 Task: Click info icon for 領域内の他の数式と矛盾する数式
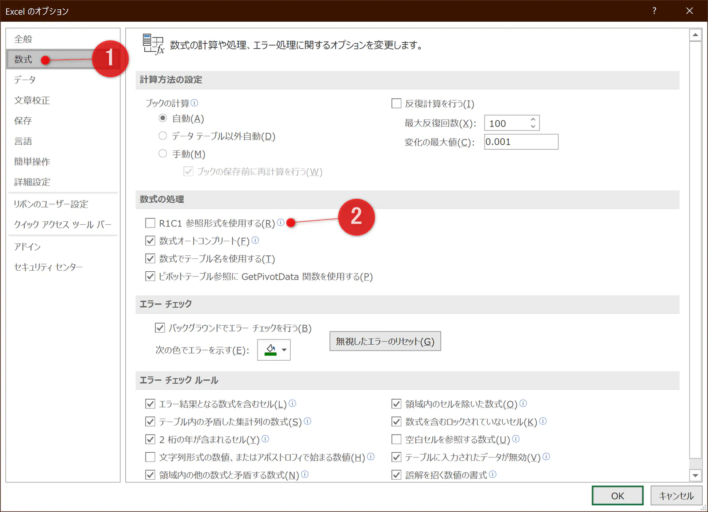click(x=305, y=474)
